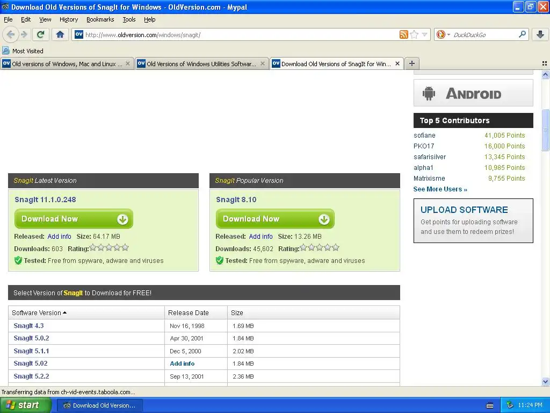550x413 pixels.
Task: Open the View menu
Action: pos(45,19)
